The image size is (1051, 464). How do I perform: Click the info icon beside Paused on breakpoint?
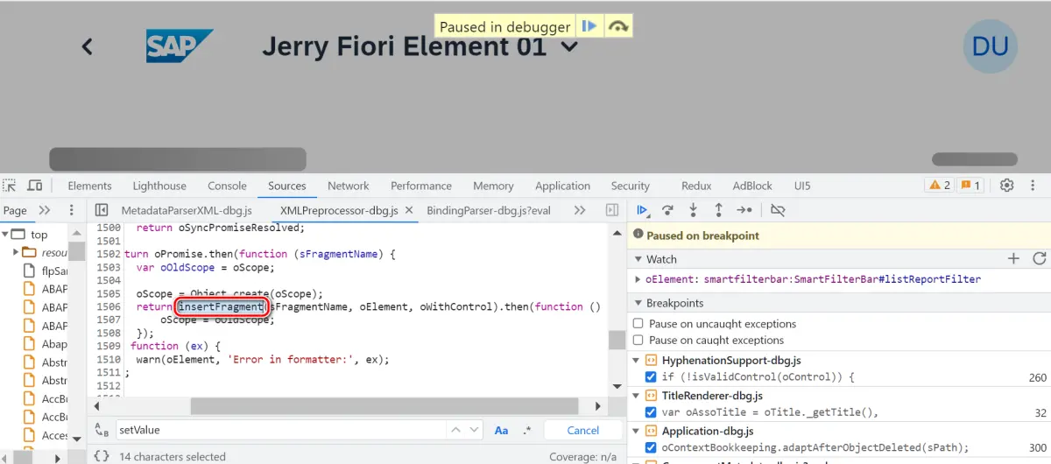click(x=638, y=235)
